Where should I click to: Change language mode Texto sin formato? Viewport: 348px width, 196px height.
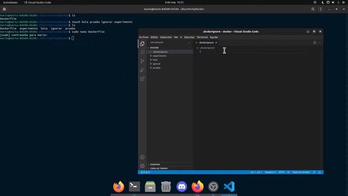[301, 172]
